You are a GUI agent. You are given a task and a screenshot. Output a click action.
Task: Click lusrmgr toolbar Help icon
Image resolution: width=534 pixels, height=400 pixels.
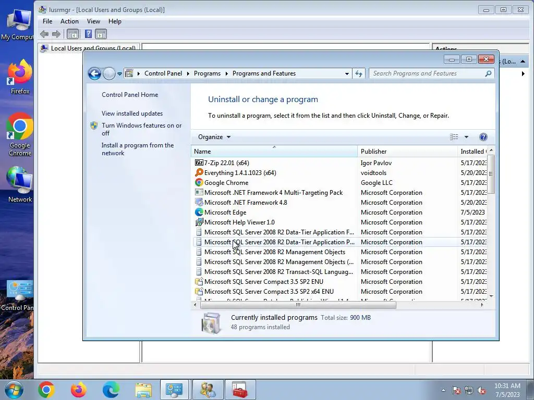pyautogui.click(x=88, y=34)
